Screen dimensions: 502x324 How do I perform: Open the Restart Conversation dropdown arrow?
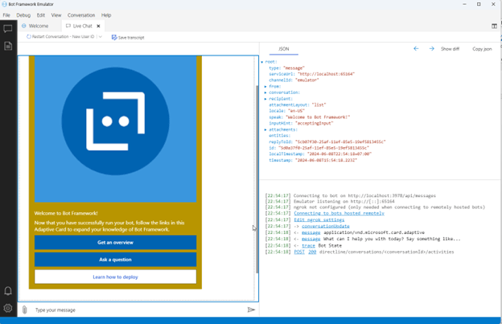[x=100, y=37]
